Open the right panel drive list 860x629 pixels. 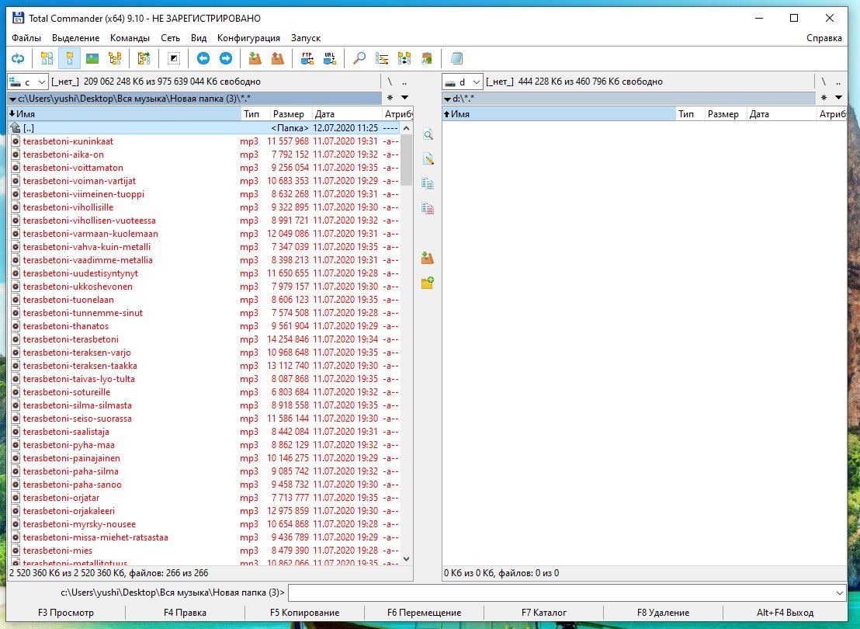point(462,82)
